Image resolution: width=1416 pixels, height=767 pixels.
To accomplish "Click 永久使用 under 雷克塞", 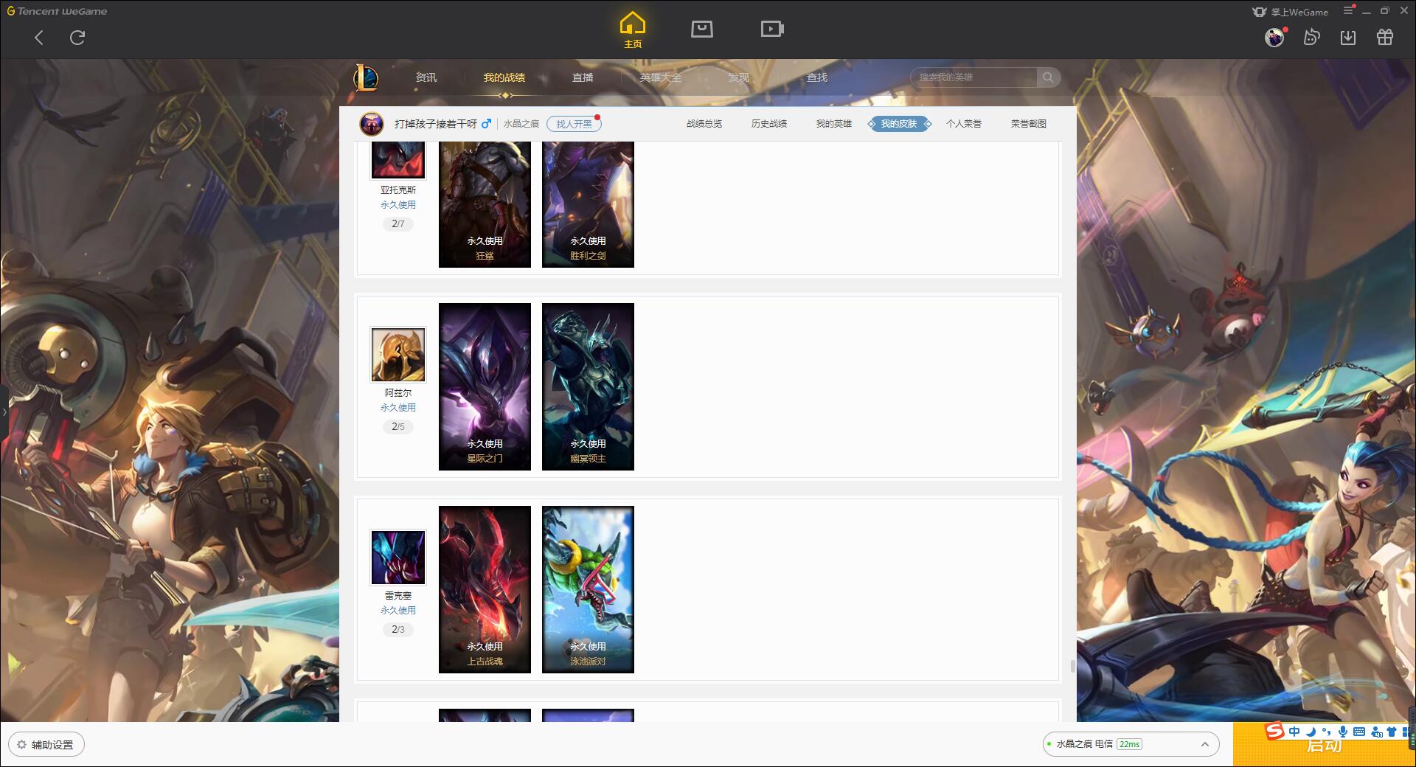I will [398, 610].
